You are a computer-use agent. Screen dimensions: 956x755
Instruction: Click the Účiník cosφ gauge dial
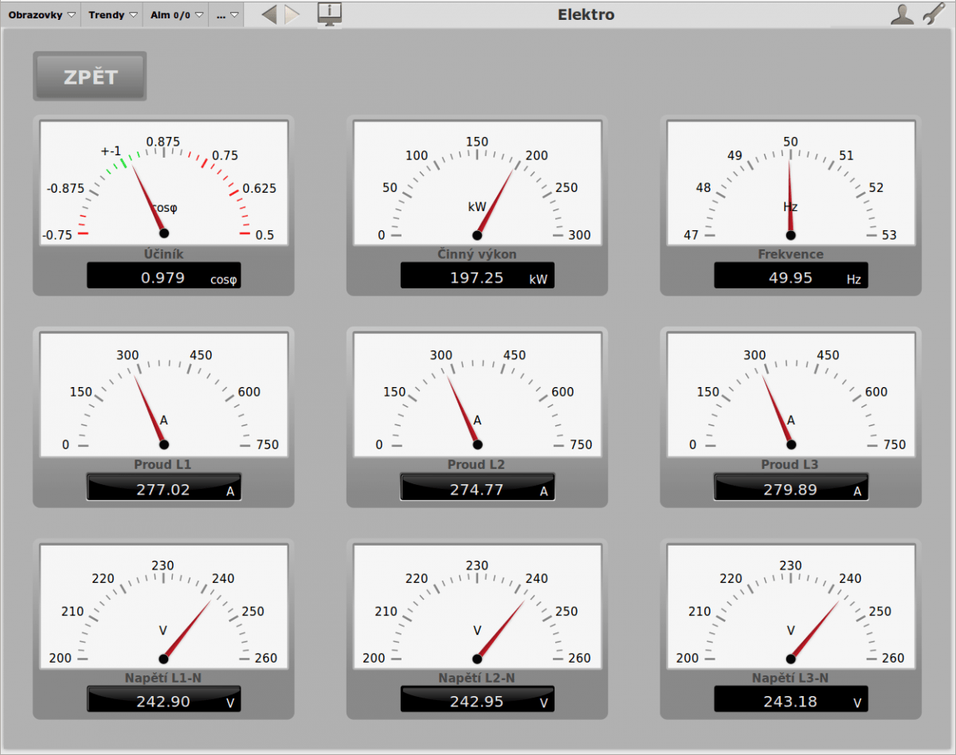click(164, 183)
